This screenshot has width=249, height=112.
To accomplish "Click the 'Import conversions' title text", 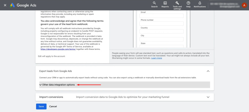I will 51,97.
